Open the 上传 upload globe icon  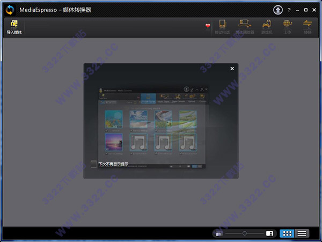tap(287, 27)
